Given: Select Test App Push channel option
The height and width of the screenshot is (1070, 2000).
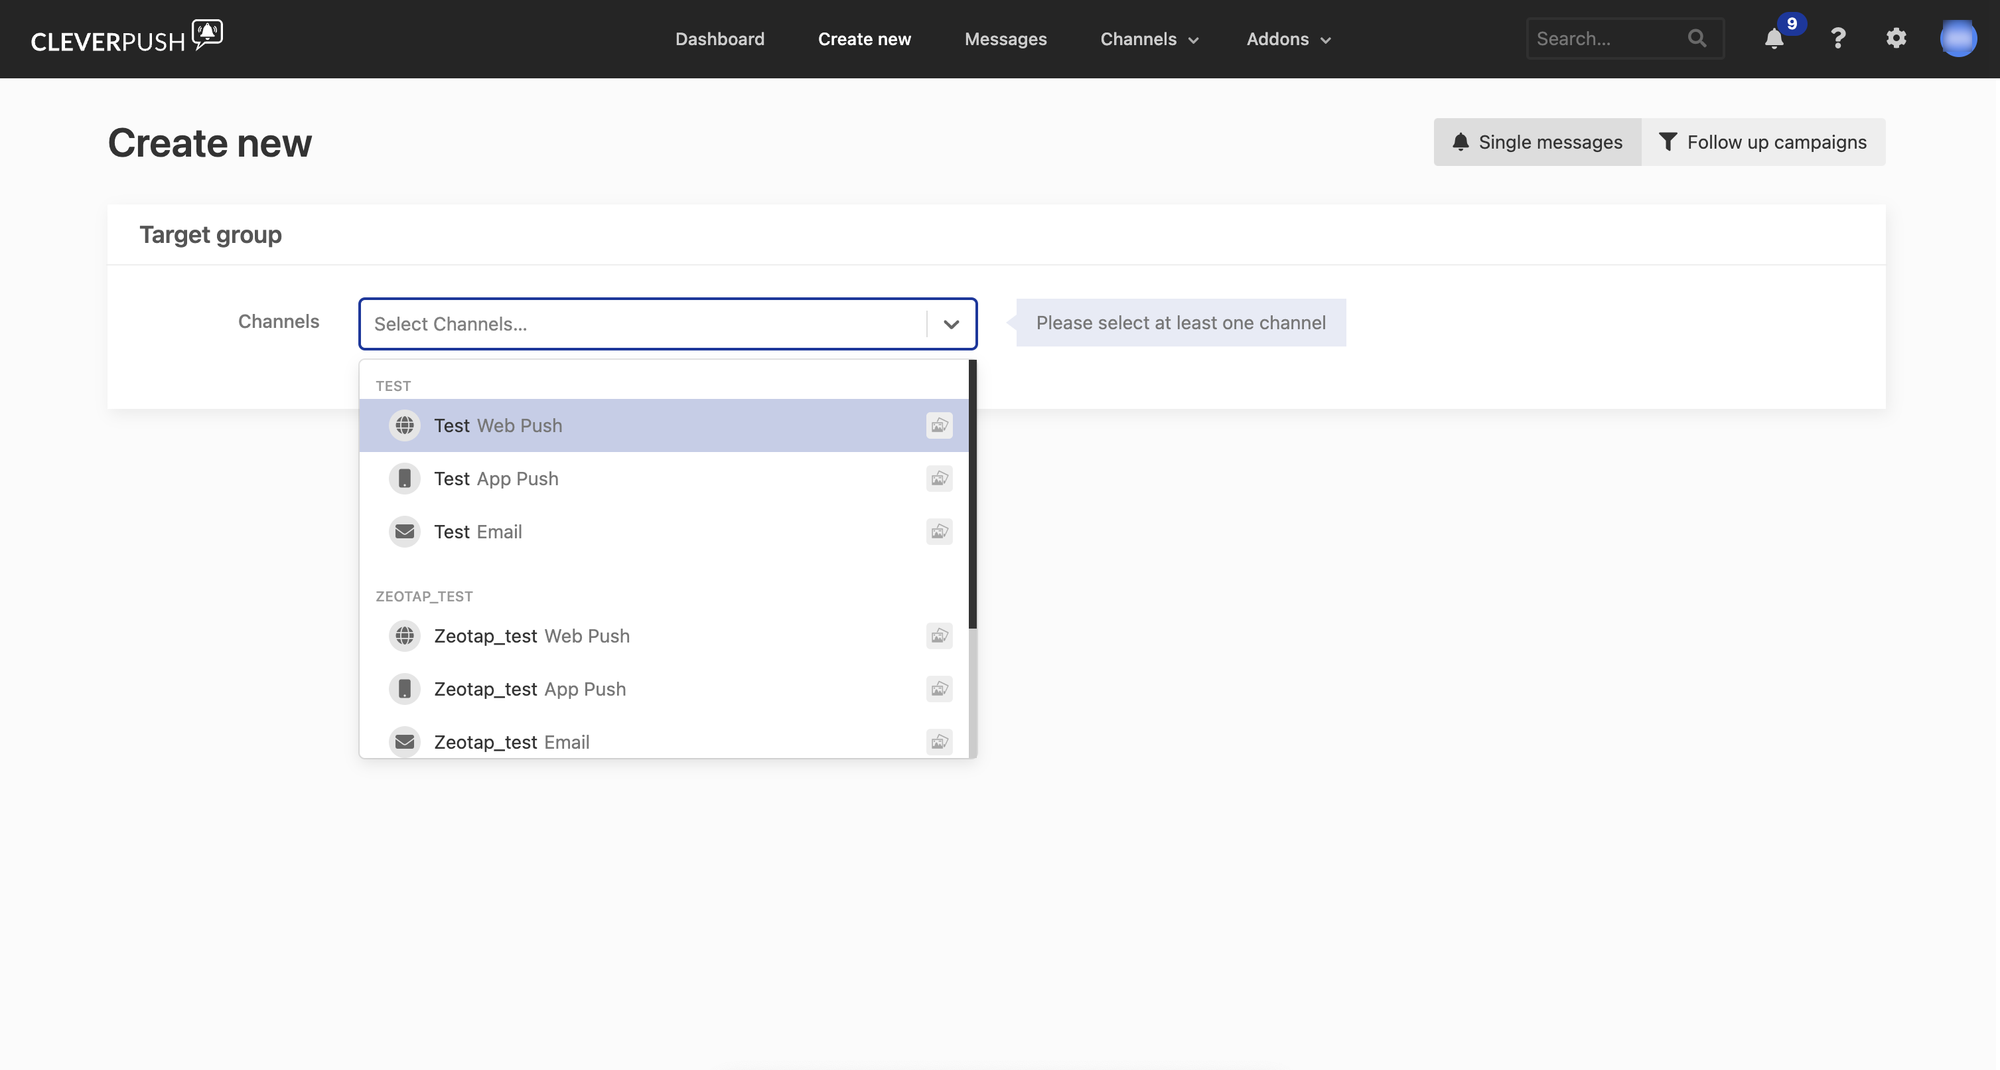Looking at the screenshot, I should [495, 479].
